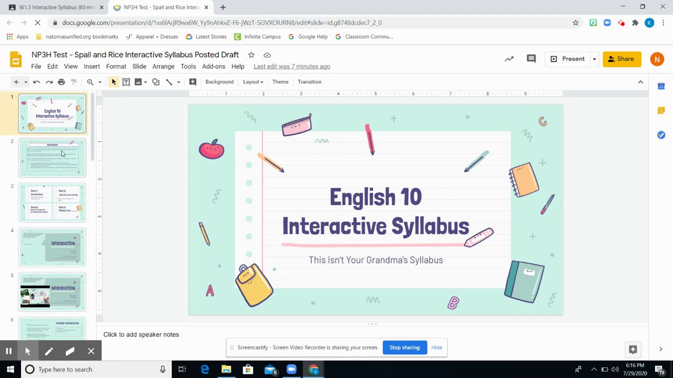Select the Screencastify pen drawing tool
Viewport: 673px width, 378px height.
tap(49, 351)
